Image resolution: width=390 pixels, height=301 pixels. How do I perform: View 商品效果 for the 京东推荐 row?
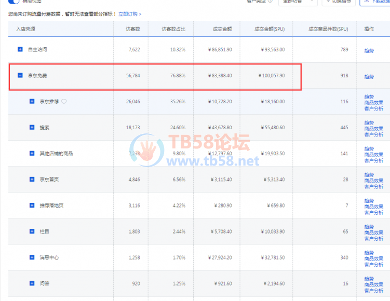coord(373,103)
